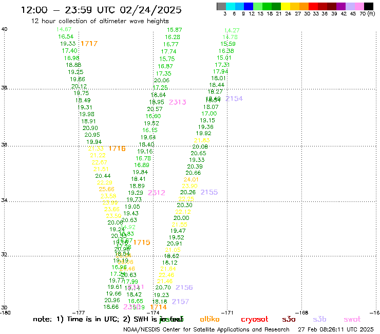
Task: Click the wave height value 19.29
Action: coord(136,193)
